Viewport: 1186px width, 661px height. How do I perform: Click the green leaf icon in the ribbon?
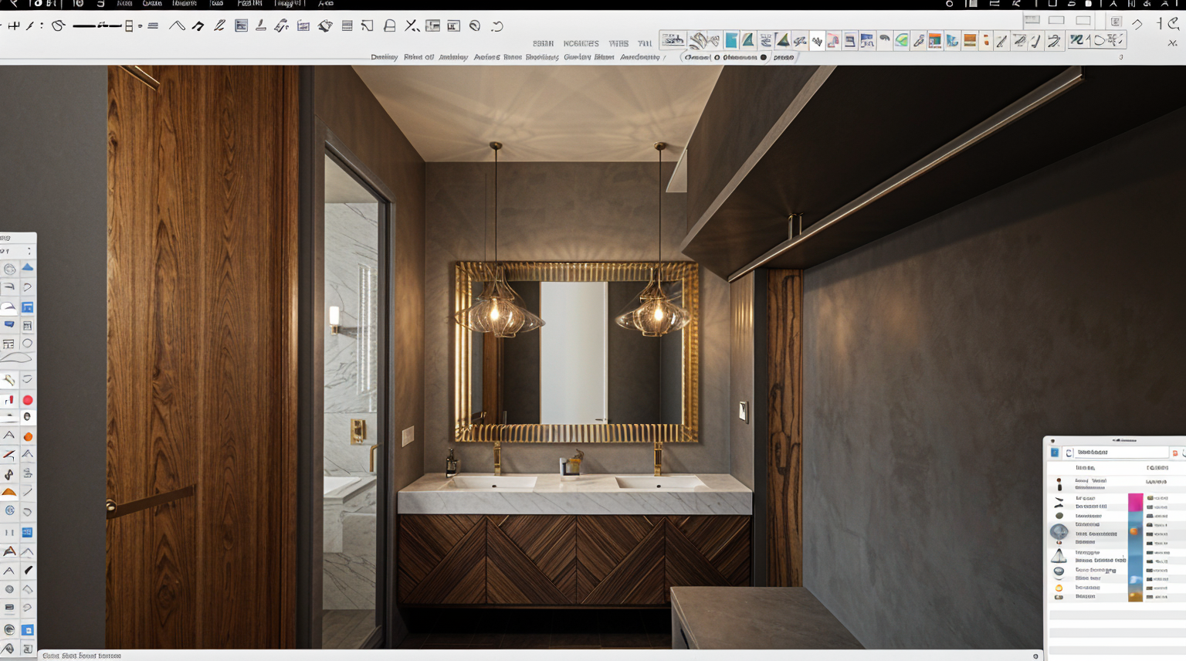901,41
